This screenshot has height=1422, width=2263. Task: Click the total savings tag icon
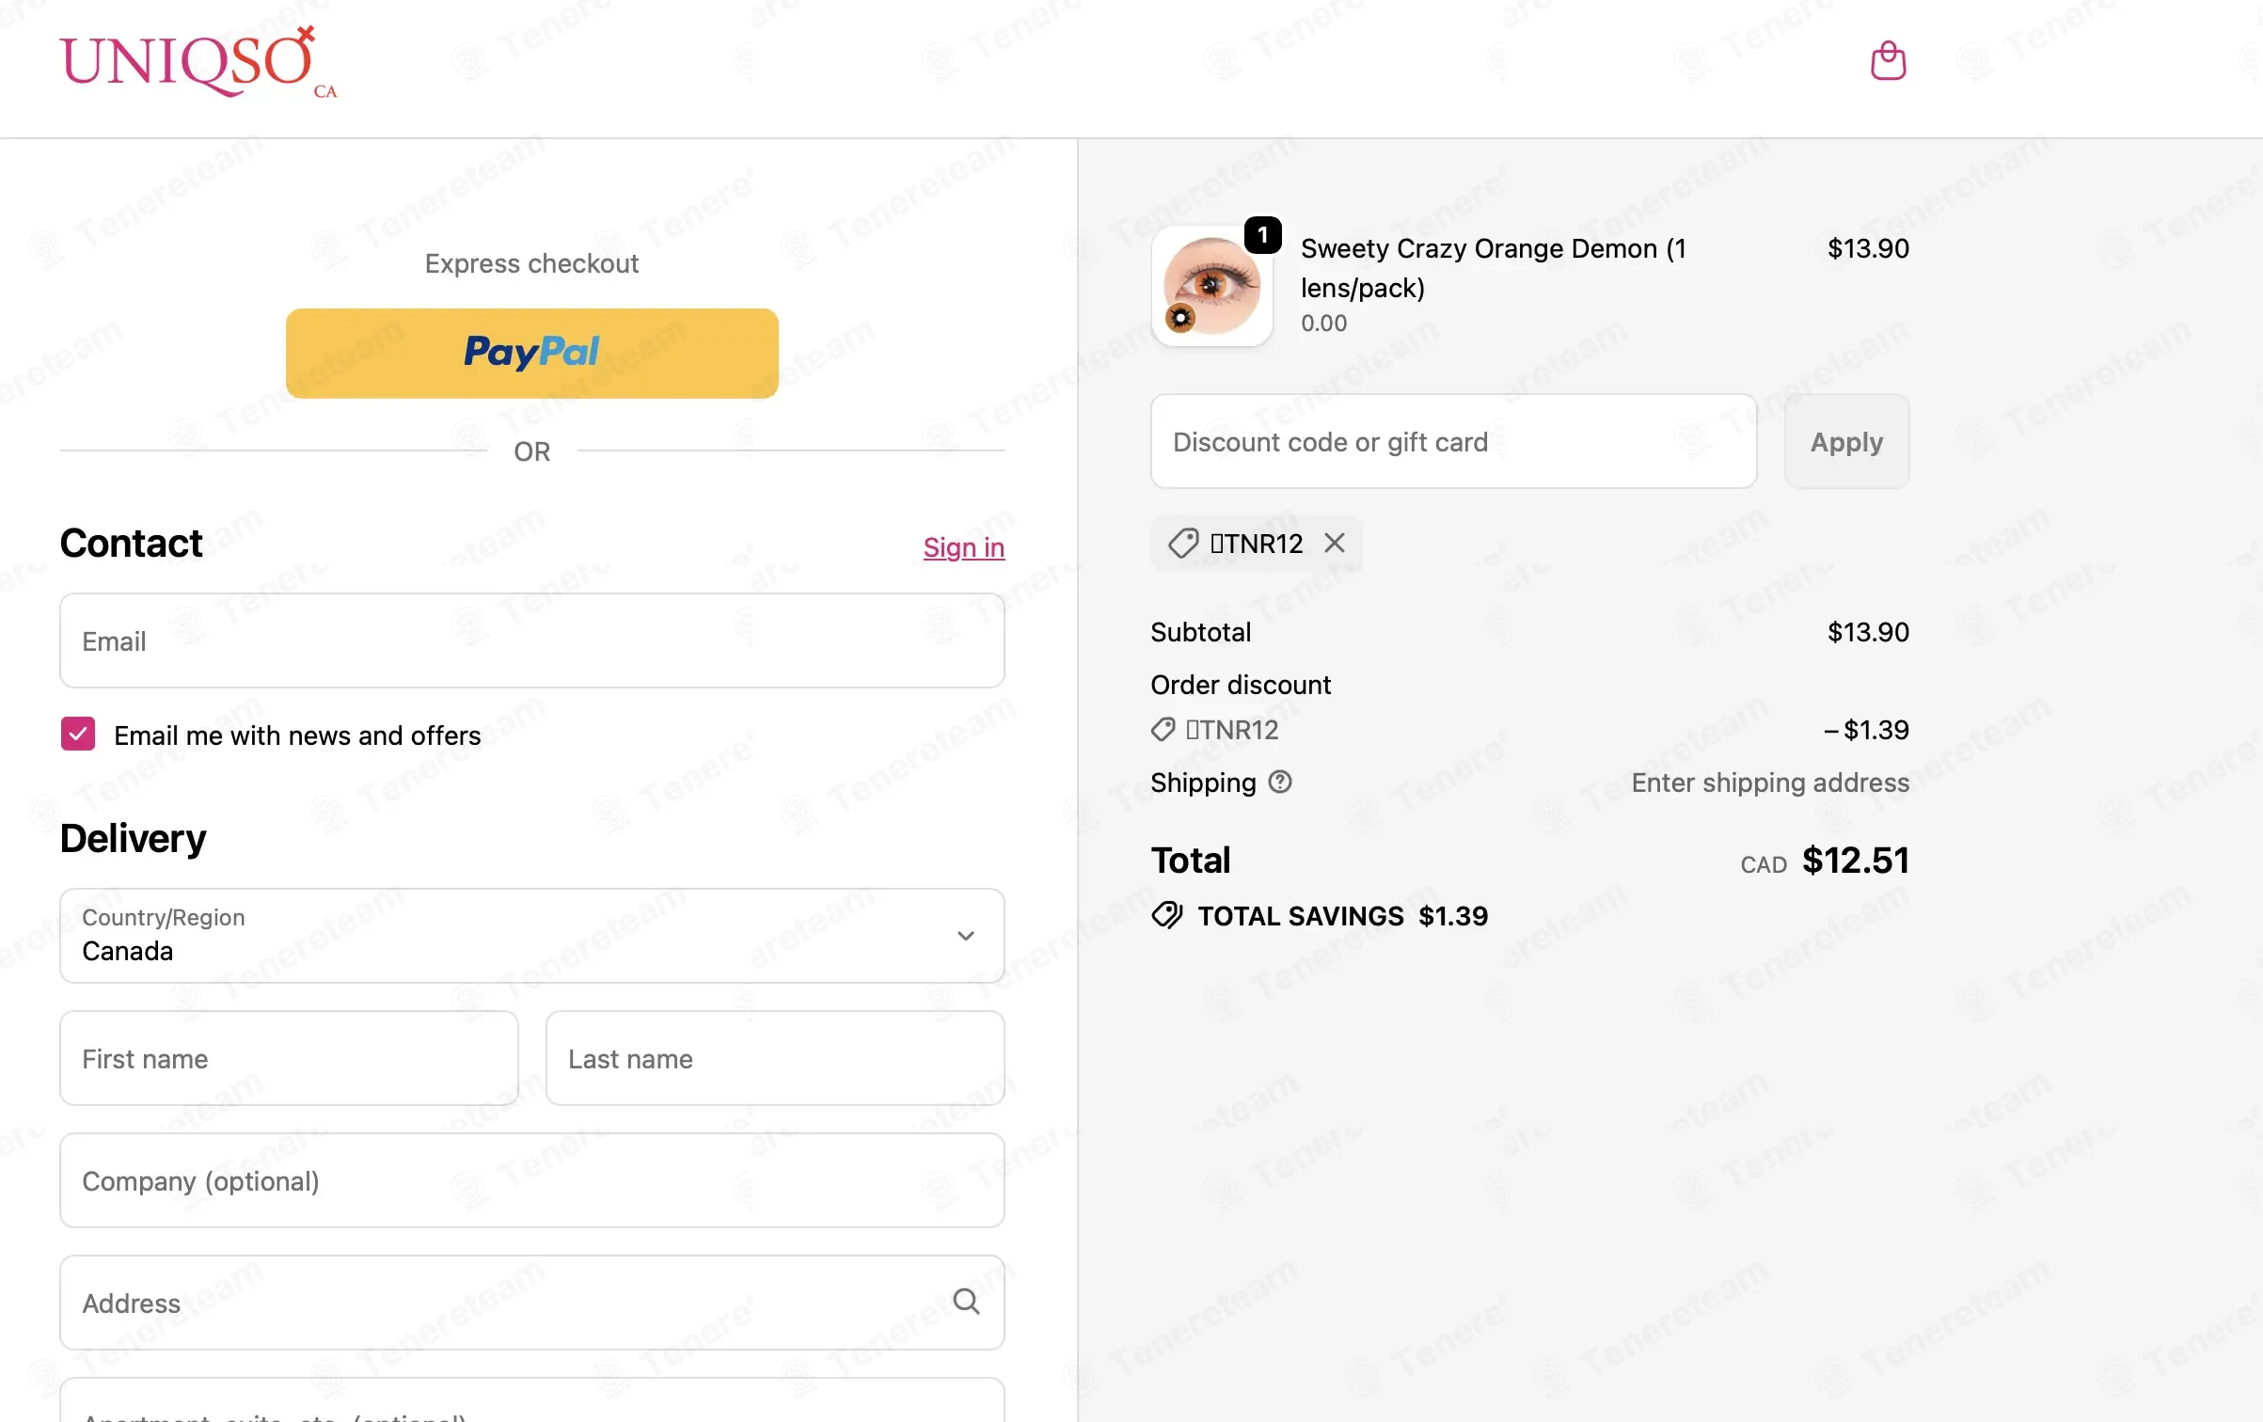click(x=1167, y=915)
